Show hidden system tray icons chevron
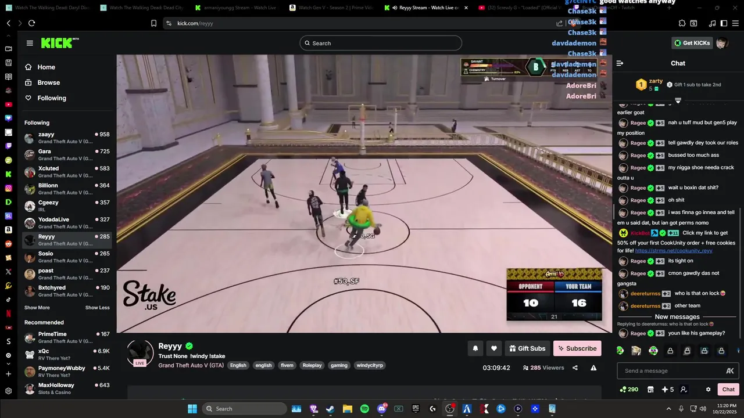Image resolution: width=744 pixels, height=418 pixels. click(668, 409)
